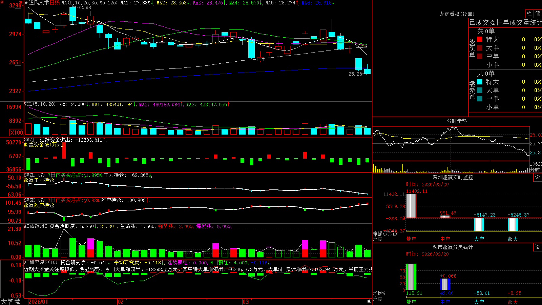Click the star icon before 道氏技术
This screenshot has height=305, width=542.
(x=26, y=3)
